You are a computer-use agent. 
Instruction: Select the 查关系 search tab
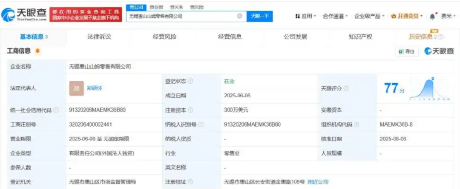pyautogui.click(x=176, y=7)
